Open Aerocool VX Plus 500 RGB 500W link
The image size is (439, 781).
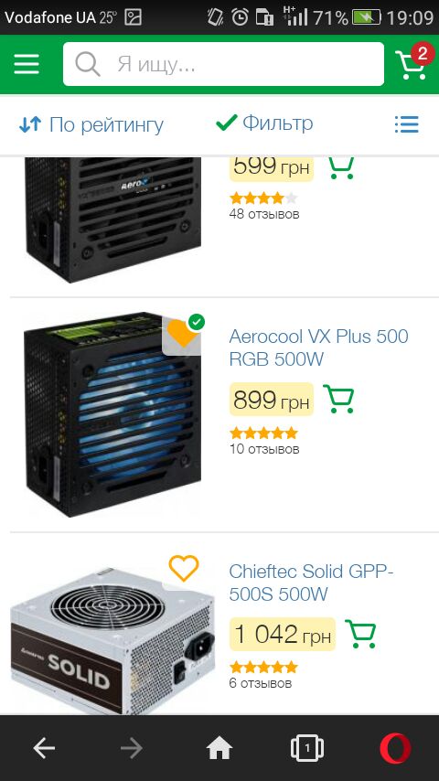[x=318, y=348]
